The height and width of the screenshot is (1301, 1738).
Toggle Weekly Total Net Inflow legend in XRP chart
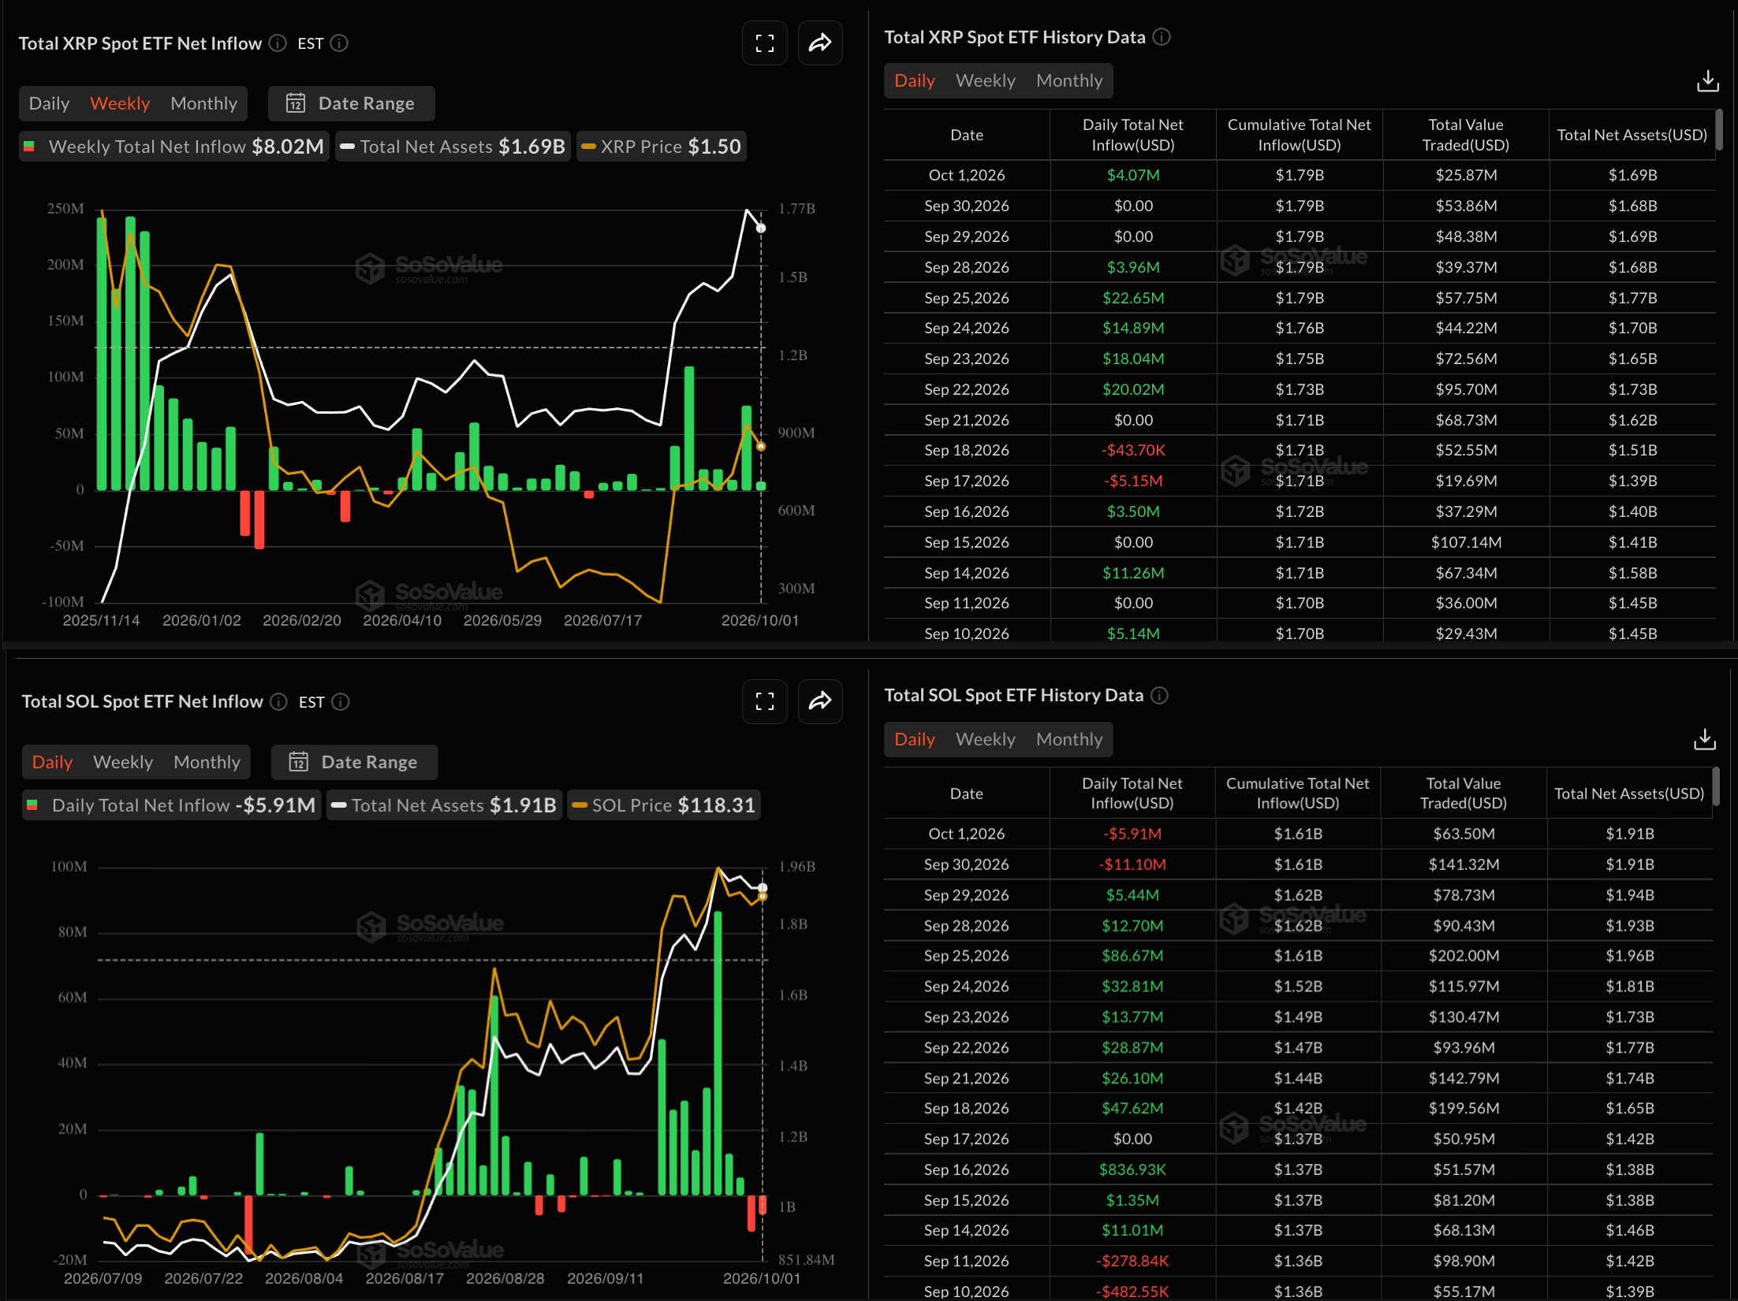pyautogui.click(x=174, y=147)
